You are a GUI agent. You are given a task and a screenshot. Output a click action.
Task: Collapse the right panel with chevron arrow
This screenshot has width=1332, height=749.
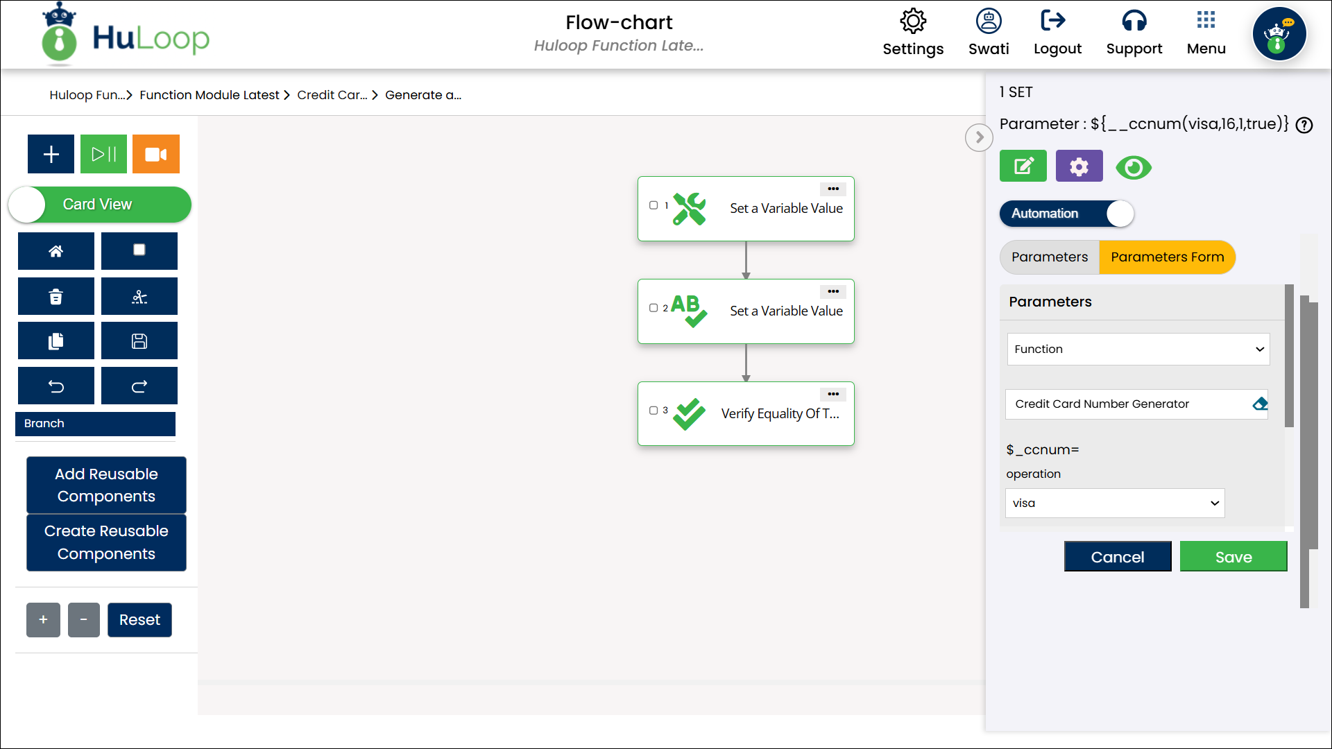[979, 137]
